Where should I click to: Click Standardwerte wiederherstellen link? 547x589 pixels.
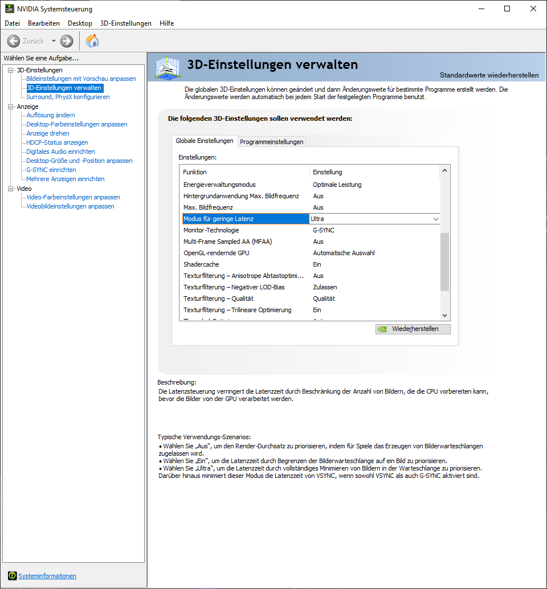click(489, 75)
